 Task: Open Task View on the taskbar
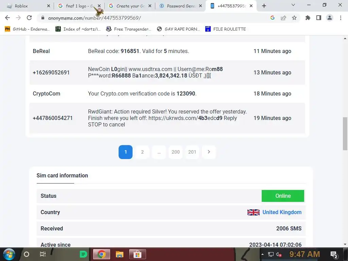42,254
